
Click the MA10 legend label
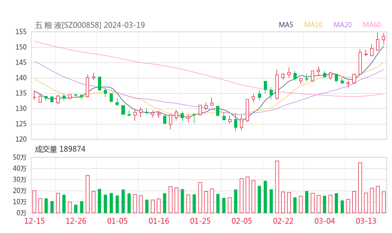click(313, 25)
